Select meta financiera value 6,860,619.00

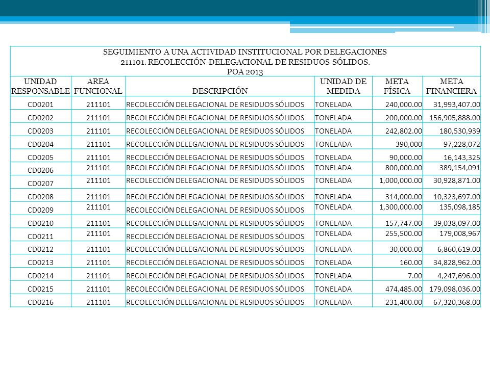coord(458,249)
